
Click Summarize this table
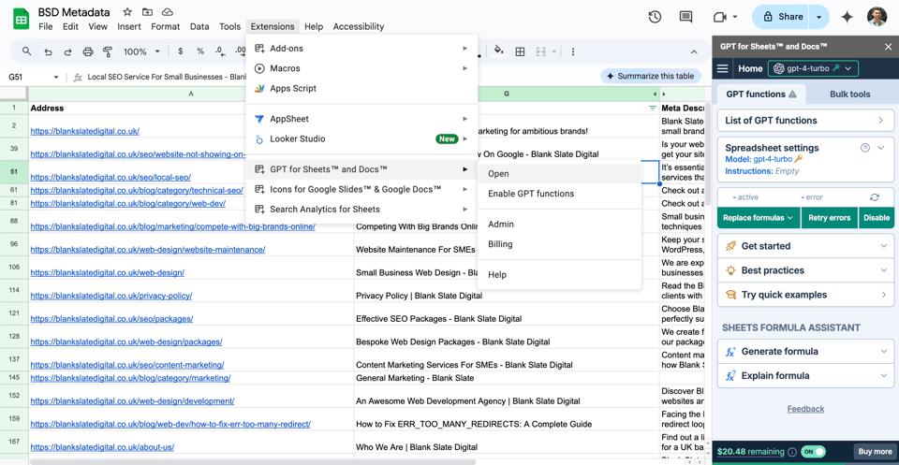[x=651, y=76]
